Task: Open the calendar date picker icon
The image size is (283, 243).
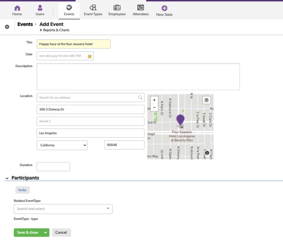Action: [x=90, y=56]
